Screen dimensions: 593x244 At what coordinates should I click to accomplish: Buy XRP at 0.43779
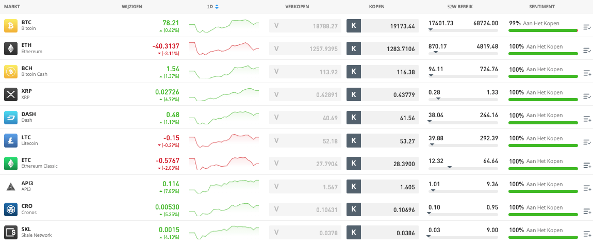[x=382, y=95]
